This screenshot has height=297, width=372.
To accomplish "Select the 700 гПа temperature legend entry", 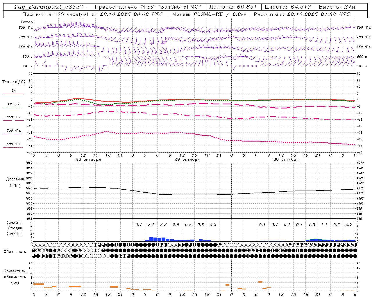I will pyautogui.click(x=14, y=131).
